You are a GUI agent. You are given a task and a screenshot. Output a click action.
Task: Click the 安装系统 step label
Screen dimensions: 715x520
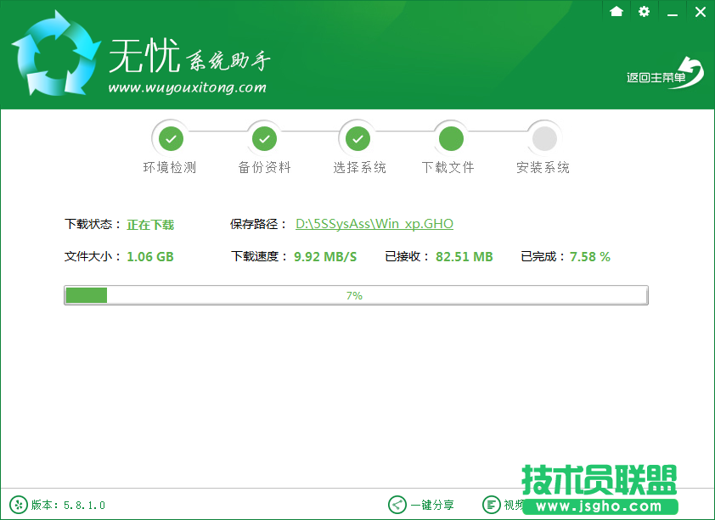[543, 167]
